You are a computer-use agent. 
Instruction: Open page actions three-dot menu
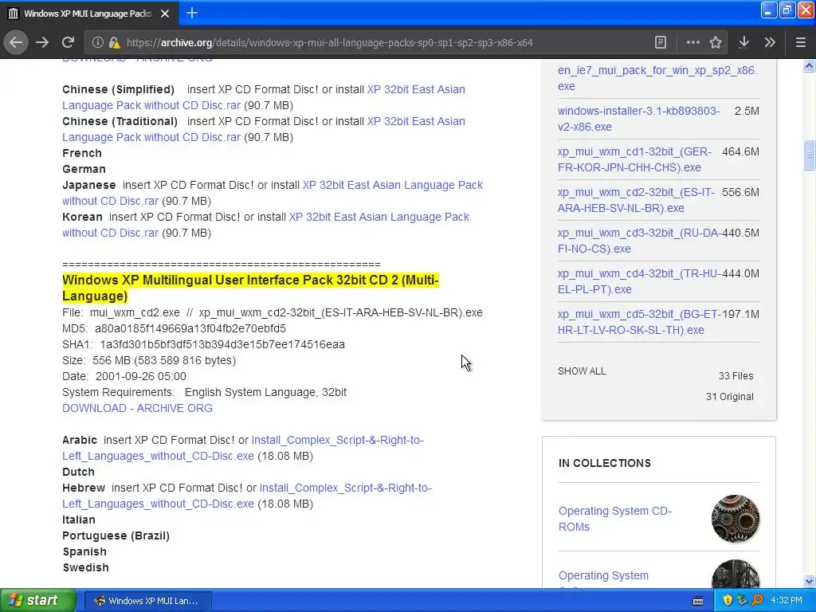(692, 42)
